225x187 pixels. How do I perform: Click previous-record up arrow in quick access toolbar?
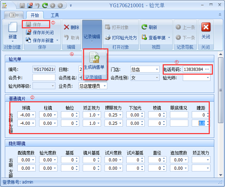[53, 6]
